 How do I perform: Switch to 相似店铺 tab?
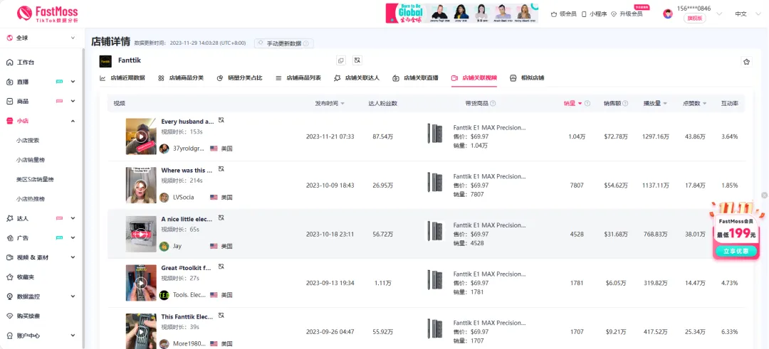(527, 77)
